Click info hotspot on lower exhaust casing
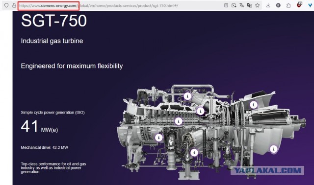Image resolution: width=314 pixels, height=185 pixels. tap(274, 149)
